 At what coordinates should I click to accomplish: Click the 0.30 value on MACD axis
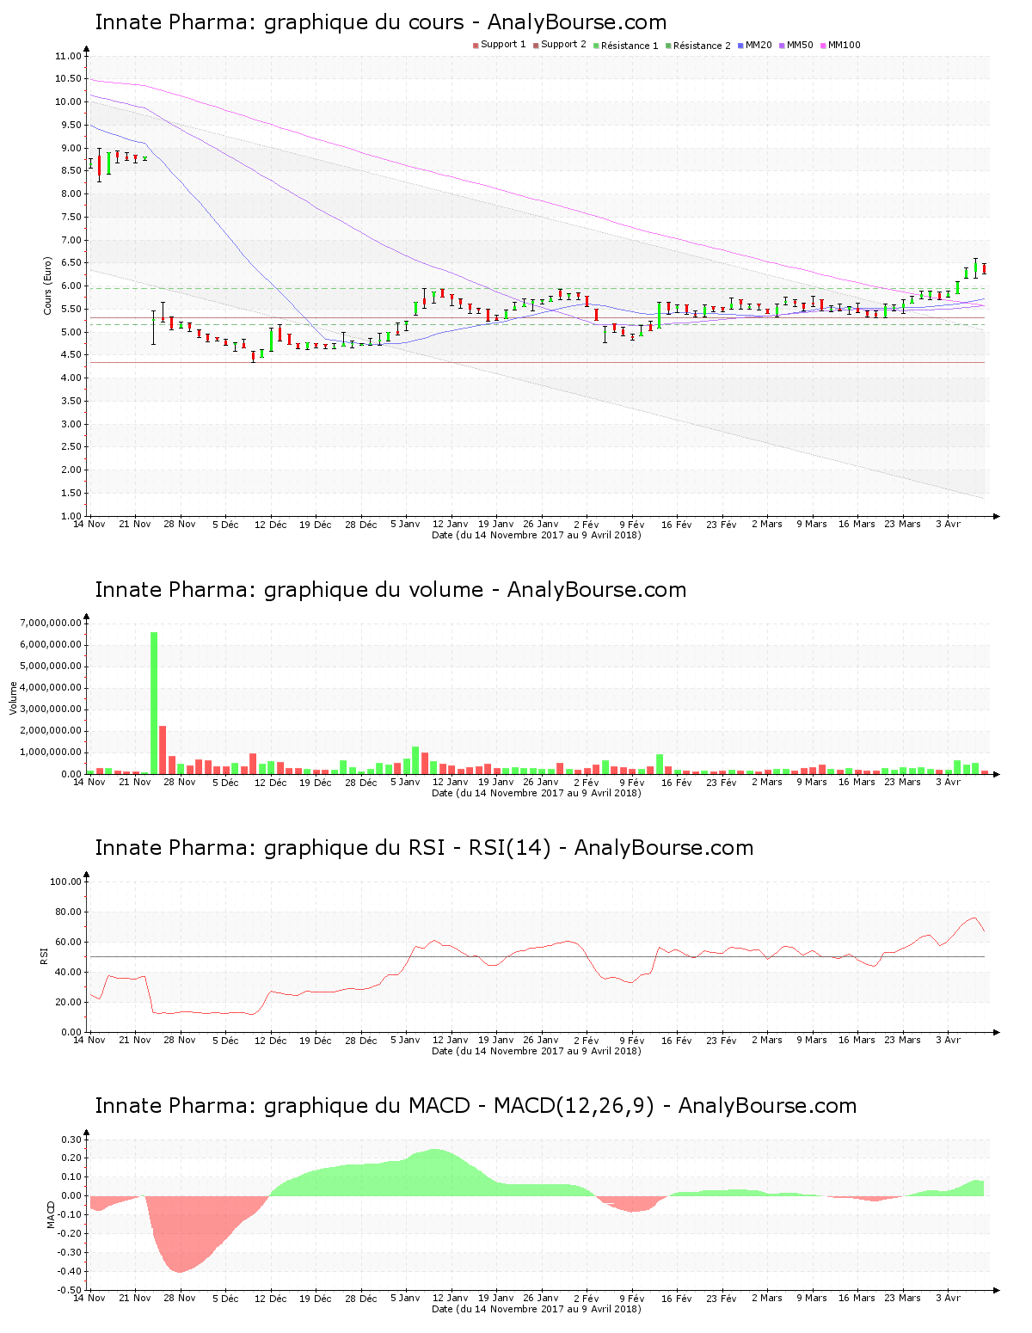[x=71, y=1139]
